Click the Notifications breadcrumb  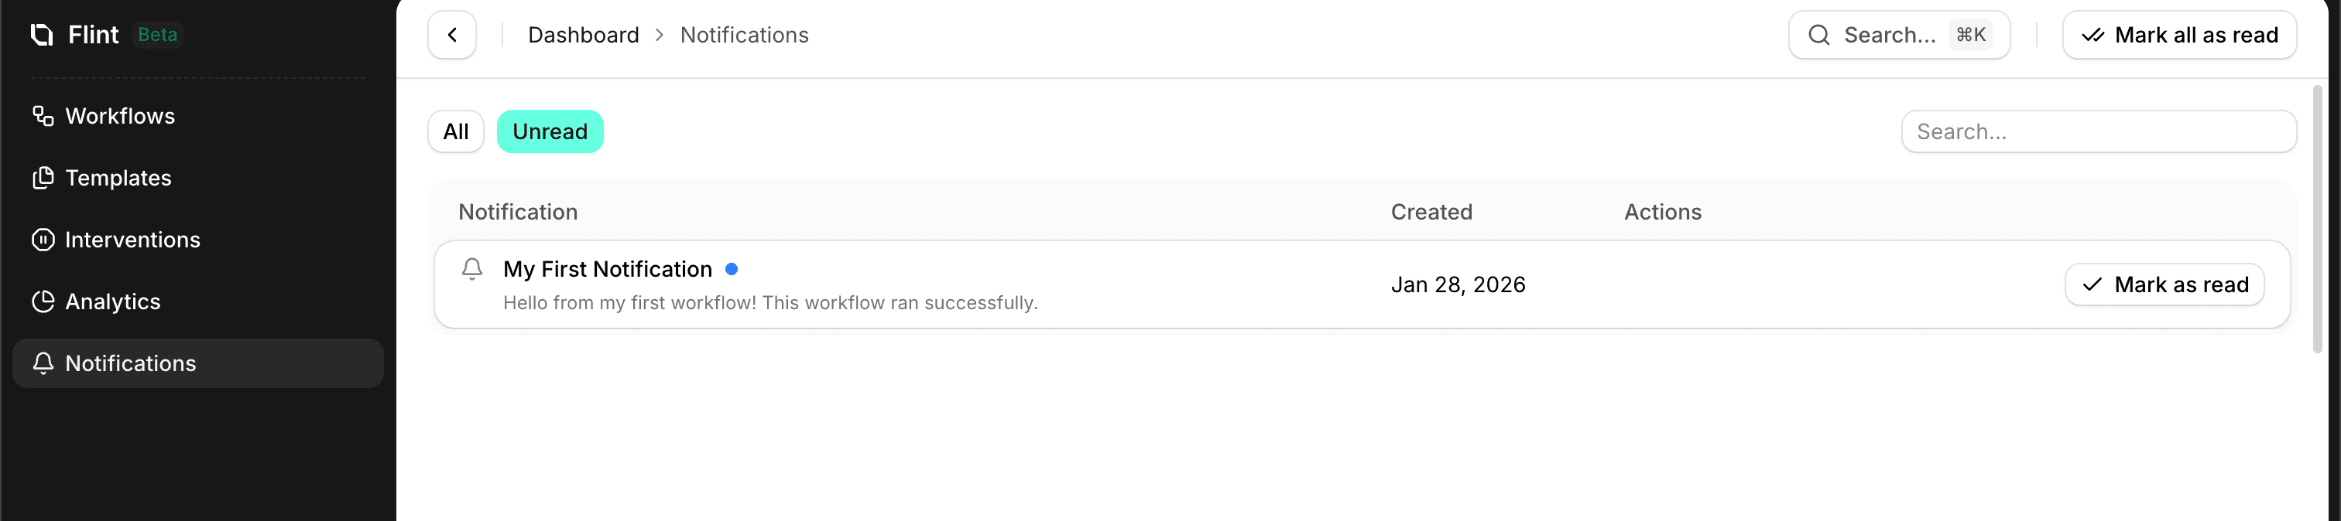[743, 36]
